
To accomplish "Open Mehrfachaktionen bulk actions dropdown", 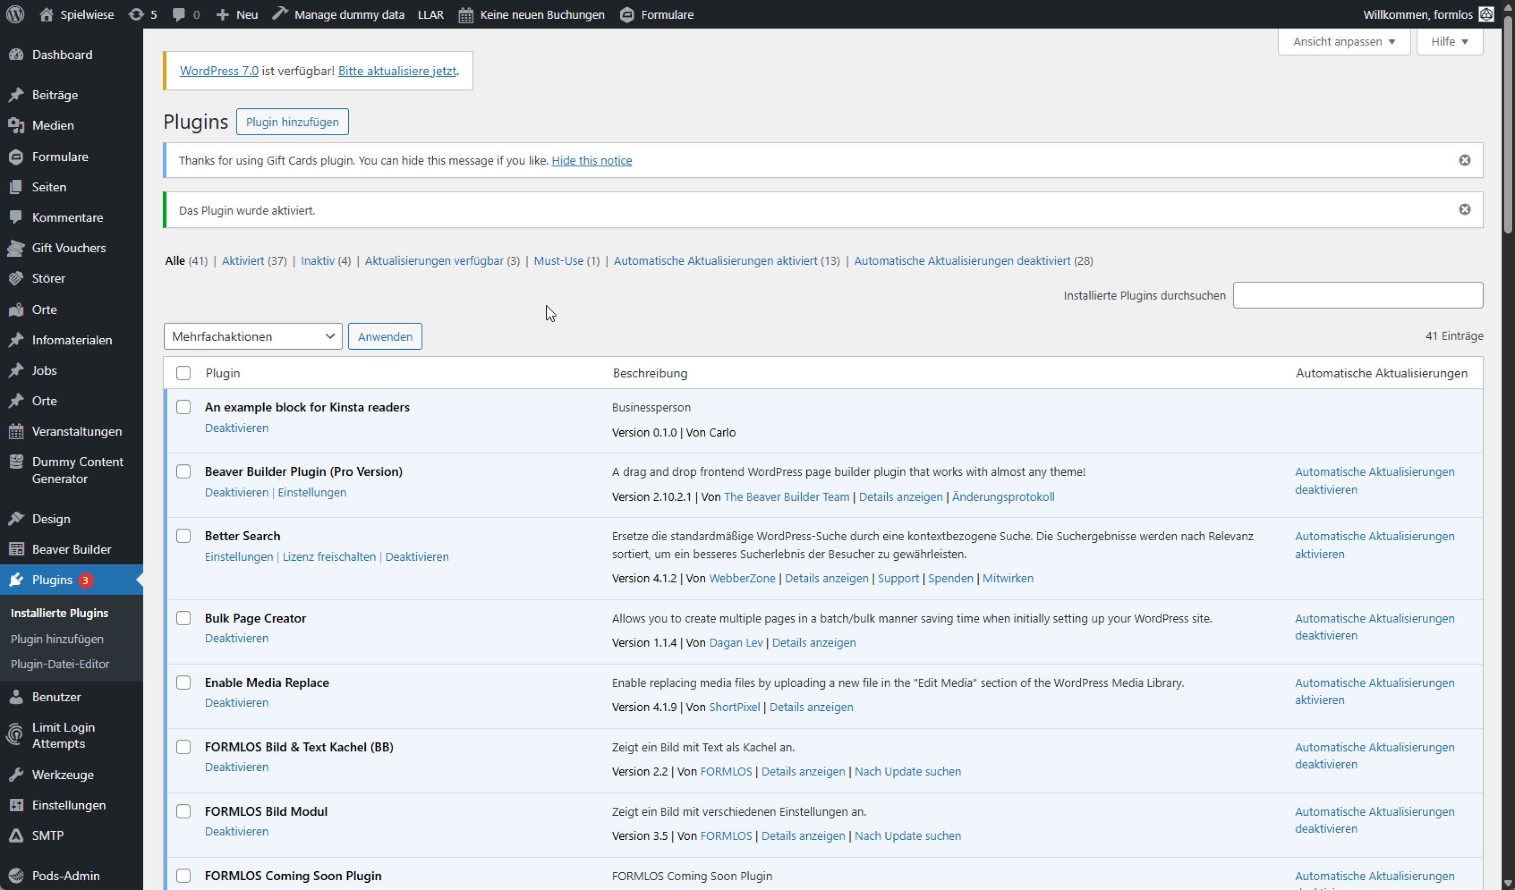I will click(x=252, y=336).
